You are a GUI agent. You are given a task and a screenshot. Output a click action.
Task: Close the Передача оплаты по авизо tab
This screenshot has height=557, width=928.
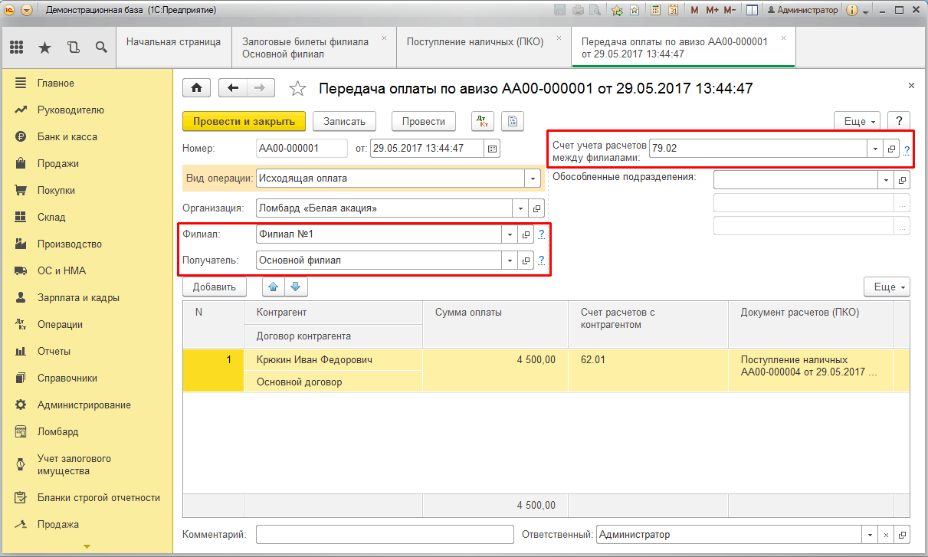pos(783,38)
